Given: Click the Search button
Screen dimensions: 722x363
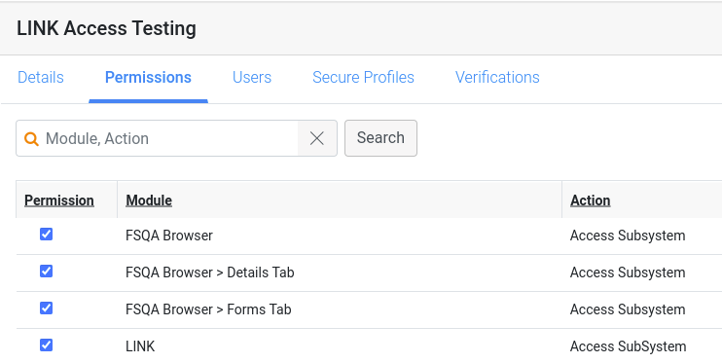Looking at the screenshot, I should pos(380,138).
